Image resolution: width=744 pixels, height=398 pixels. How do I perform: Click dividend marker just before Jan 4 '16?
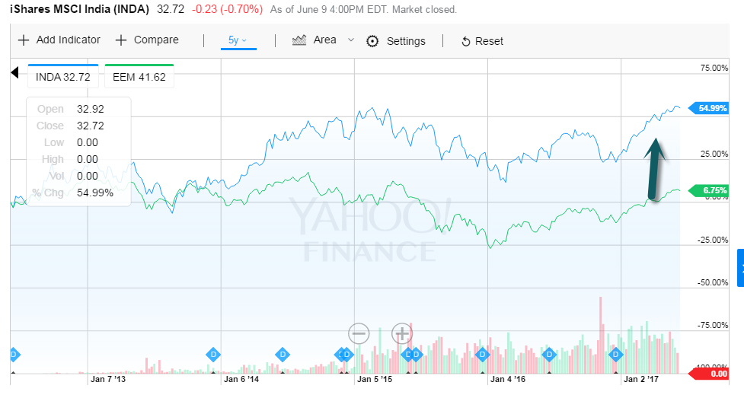(483, 355)
